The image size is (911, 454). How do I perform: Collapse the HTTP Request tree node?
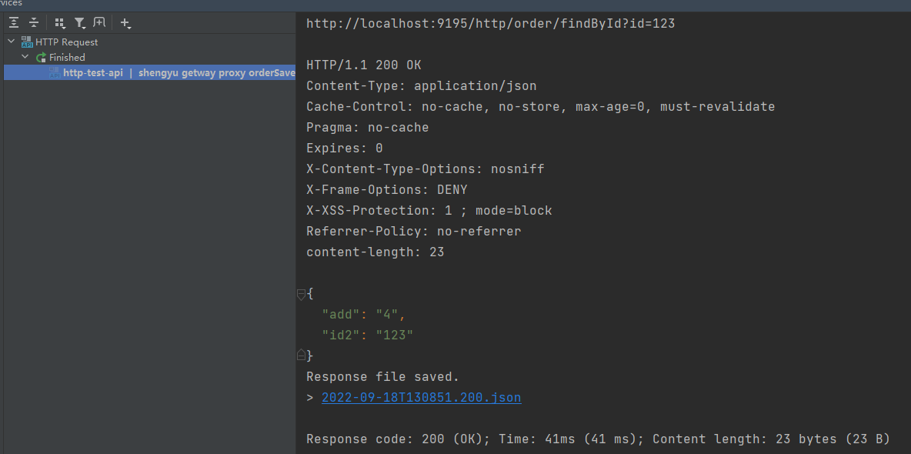tap(12, 42)
